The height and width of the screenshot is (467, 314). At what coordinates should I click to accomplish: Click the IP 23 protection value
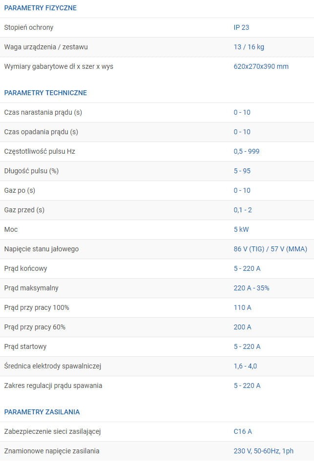click(241, 27)
